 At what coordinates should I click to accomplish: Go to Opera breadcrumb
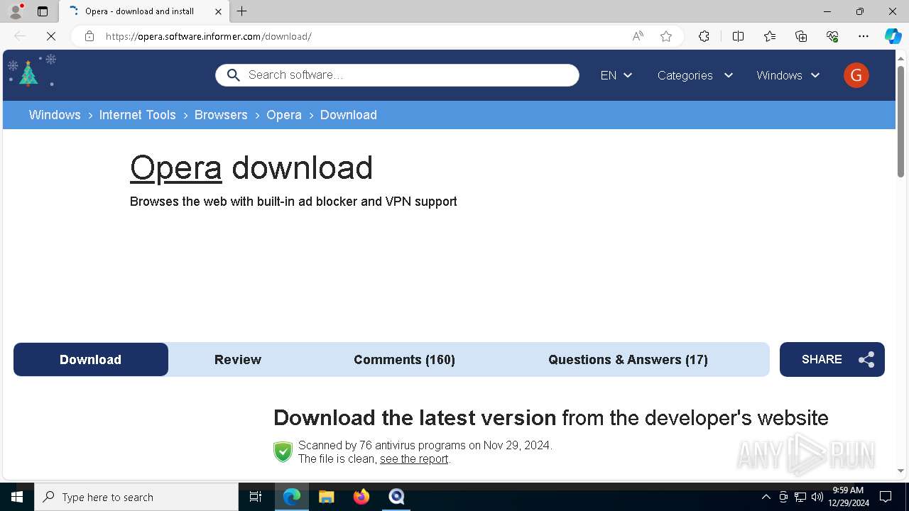(284, 115)
